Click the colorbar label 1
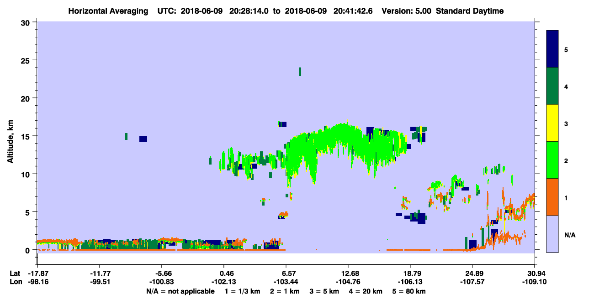The image size is (594, 304). [x=566, y=197]
